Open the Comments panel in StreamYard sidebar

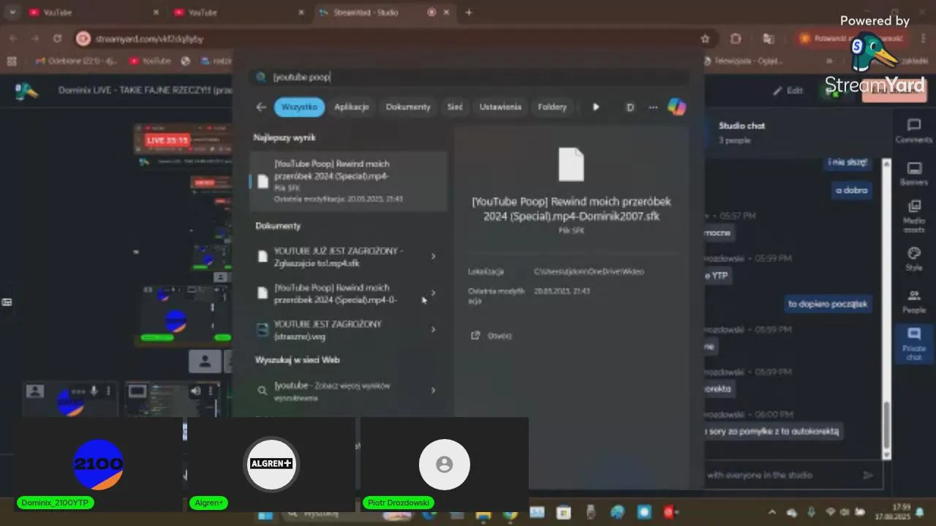913,131
